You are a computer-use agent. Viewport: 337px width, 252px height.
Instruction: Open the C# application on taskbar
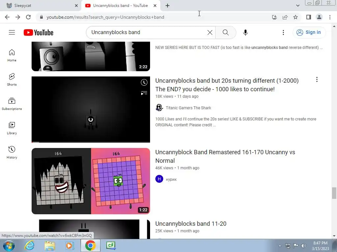click(111, 245)
